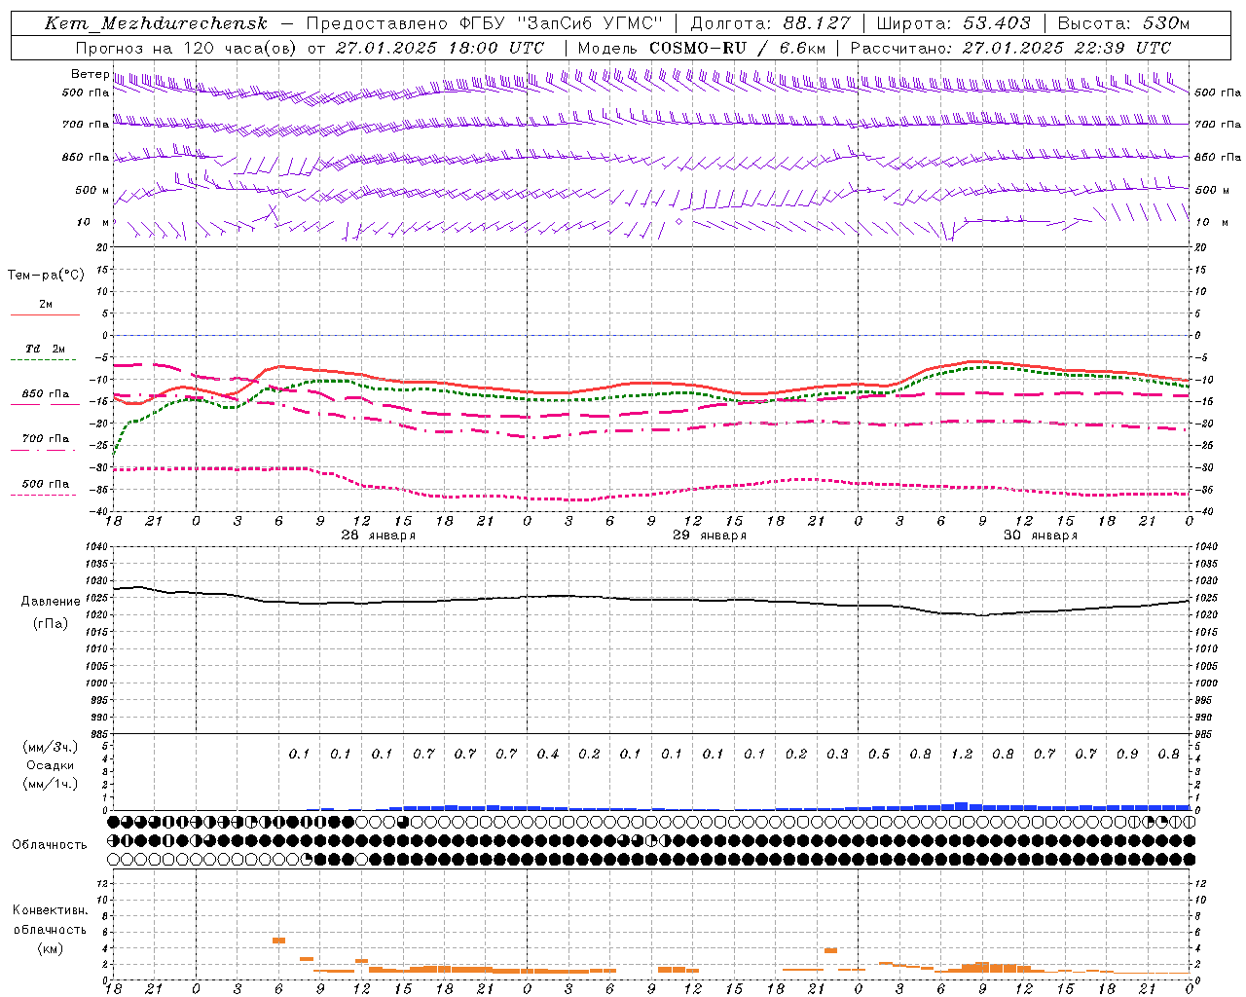Click the Облачность cloud cover label
The height and width of the screenshot is (997, 1246).
click(x=50, y=845)
